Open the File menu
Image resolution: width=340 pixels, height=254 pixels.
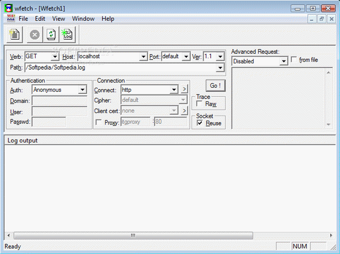pyautogui.click(x=23, y=19)
